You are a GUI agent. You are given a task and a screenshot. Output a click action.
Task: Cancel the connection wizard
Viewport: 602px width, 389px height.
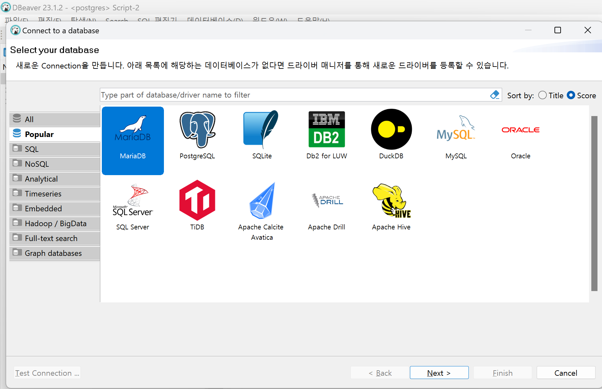coord(566,373)
